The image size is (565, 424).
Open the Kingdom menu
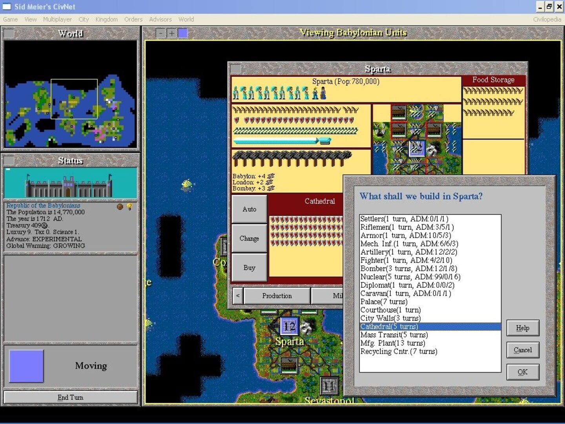106,19
